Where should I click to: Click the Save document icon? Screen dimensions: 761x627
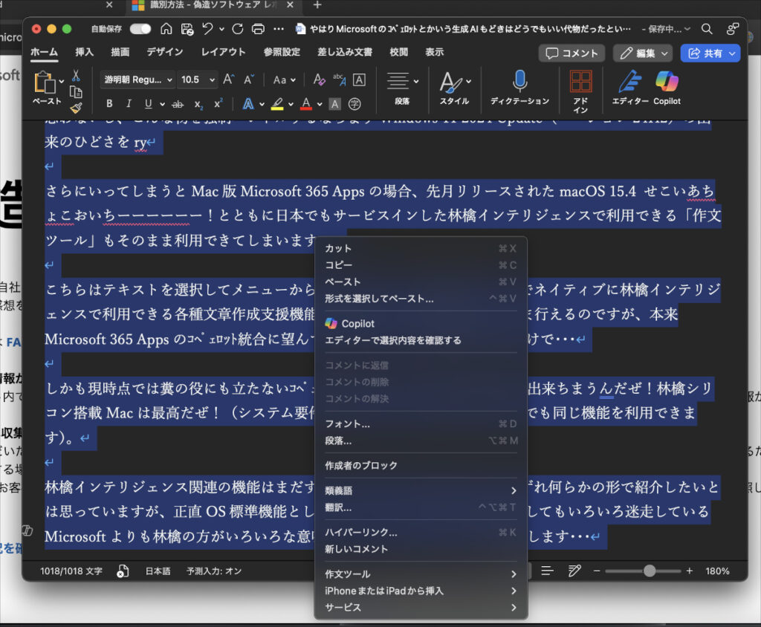pyautogui.click(x=187, y=29)
